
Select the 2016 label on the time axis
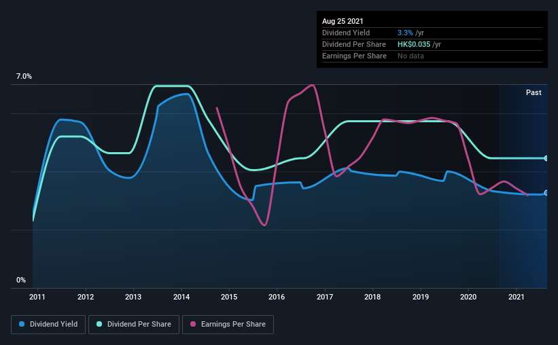(x=277, y=297)
